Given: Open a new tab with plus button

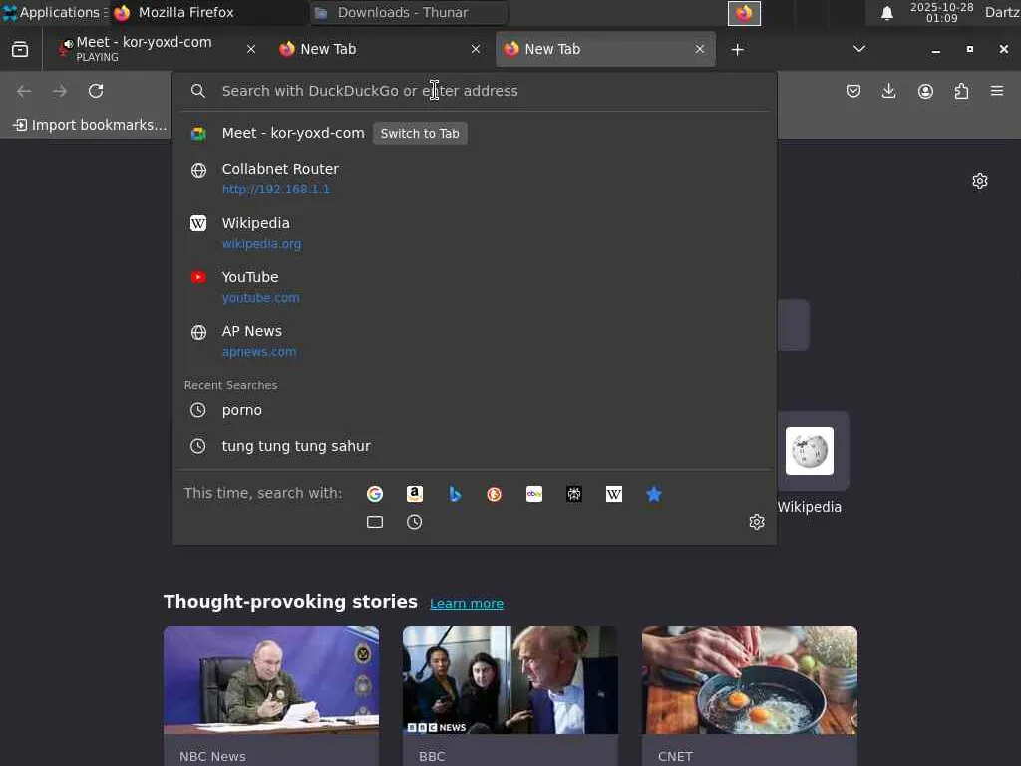Looking at the screenshot, I should (x=737, y=50).
